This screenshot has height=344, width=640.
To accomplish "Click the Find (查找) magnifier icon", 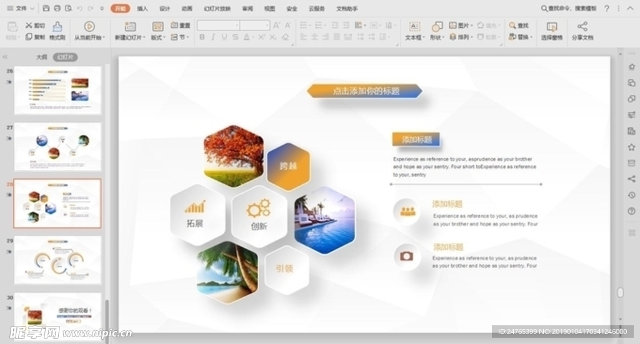I will click(512, 26).
